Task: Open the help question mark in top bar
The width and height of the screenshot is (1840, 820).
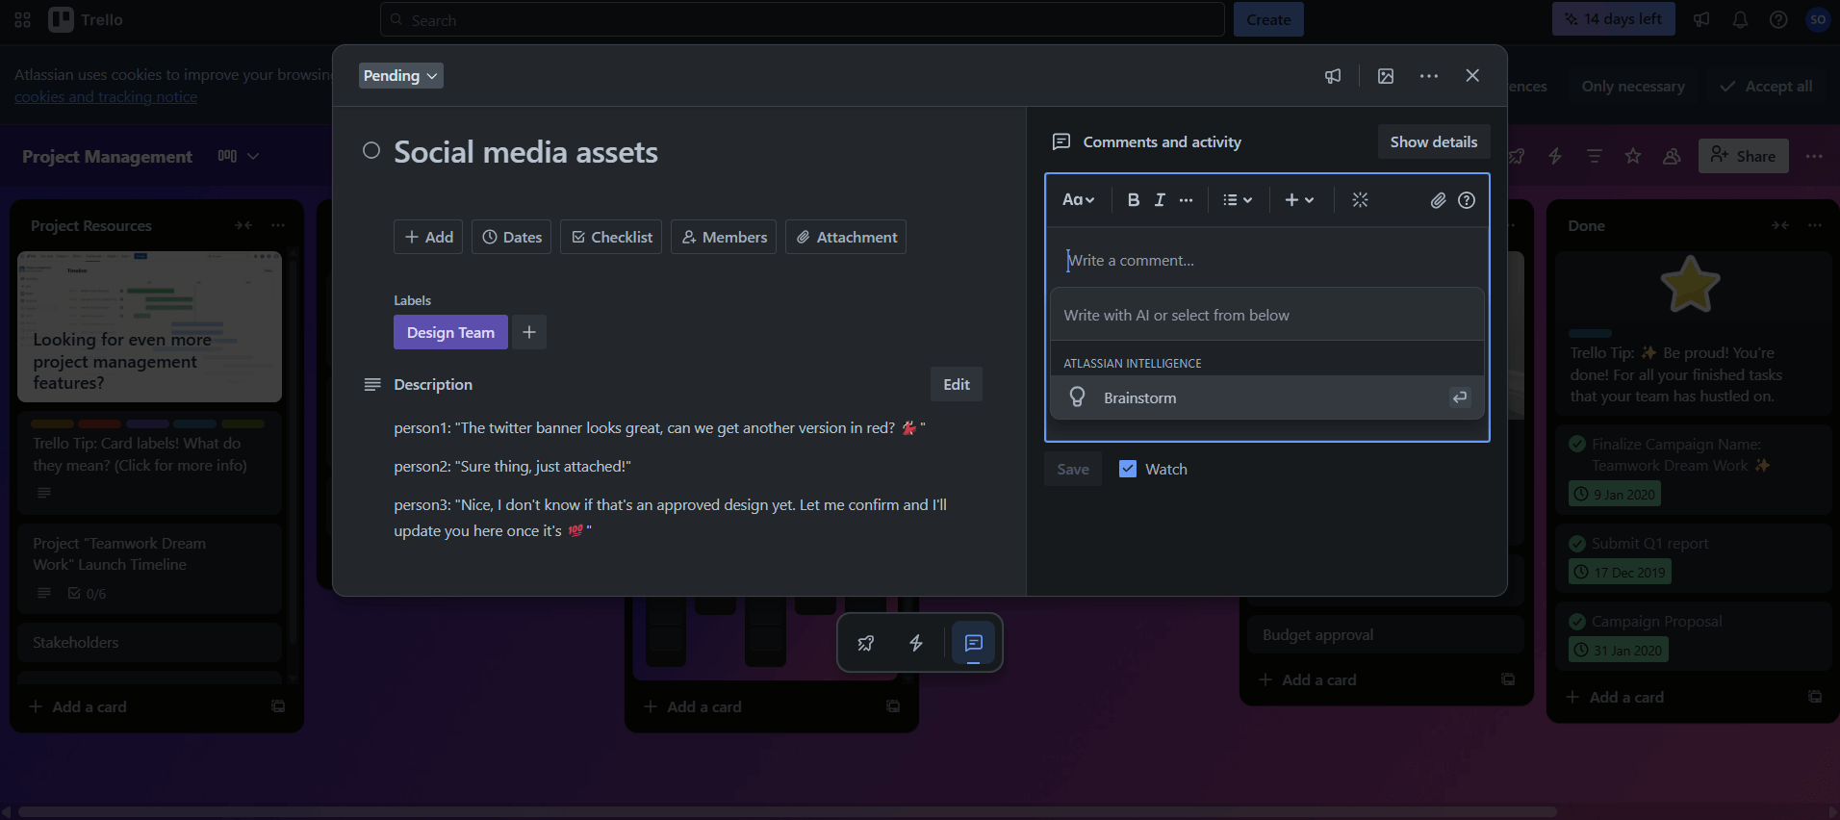Action: [x=1778, y=19]
